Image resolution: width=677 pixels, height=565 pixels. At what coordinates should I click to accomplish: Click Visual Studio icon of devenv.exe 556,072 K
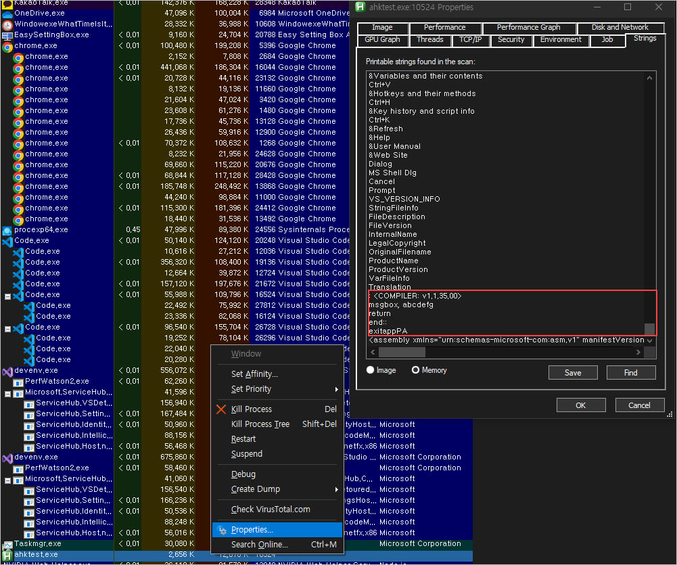pos(7,371)
